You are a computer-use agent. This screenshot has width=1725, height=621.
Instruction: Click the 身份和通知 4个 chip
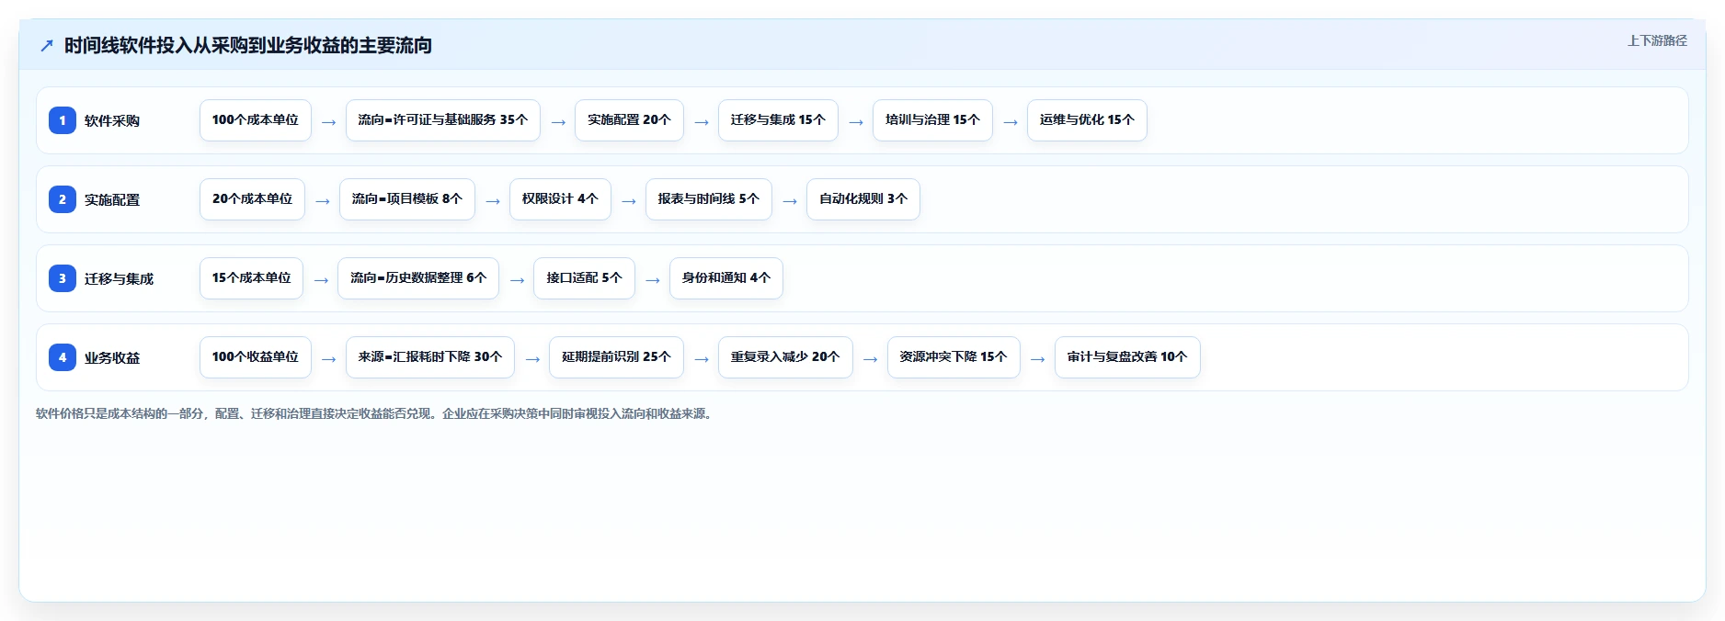726,278
